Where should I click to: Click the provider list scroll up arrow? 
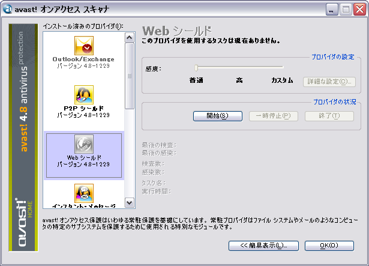click(130, 38)
